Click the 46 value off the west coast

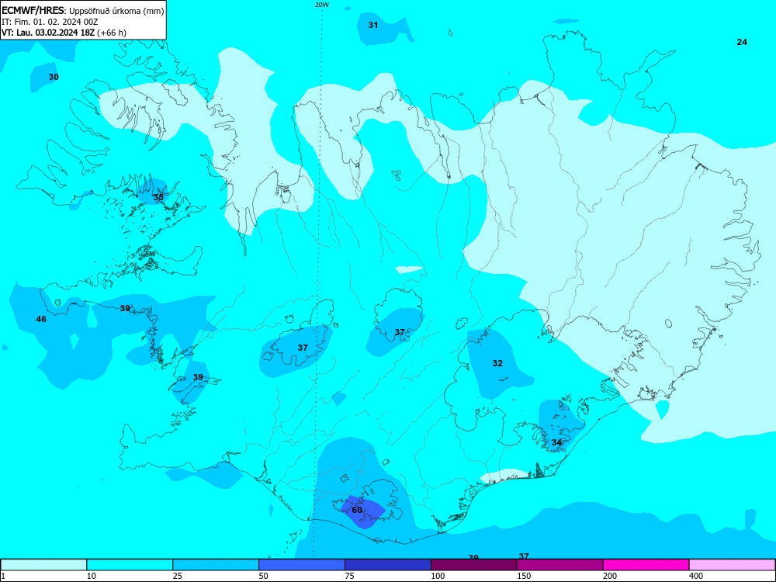[41, 319]
